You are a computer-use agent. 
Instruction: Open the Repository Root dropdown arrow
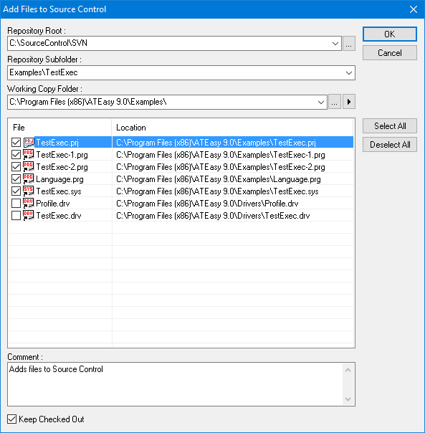335,44
